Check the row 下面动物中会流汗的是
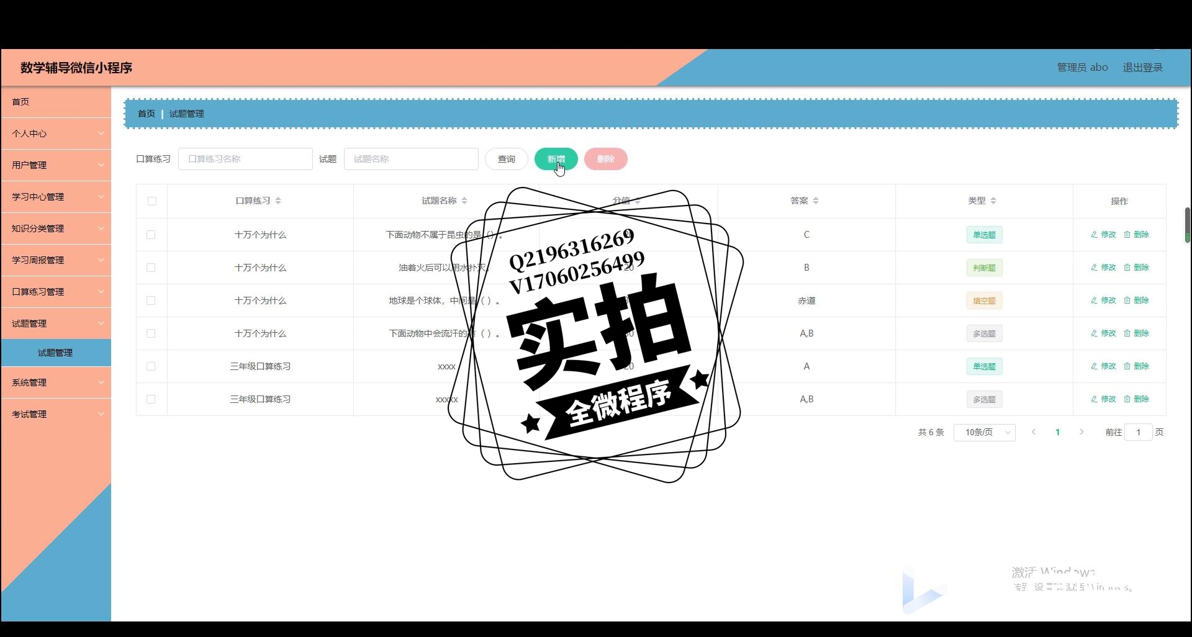1192x637 pixels. tap(151, 333)
